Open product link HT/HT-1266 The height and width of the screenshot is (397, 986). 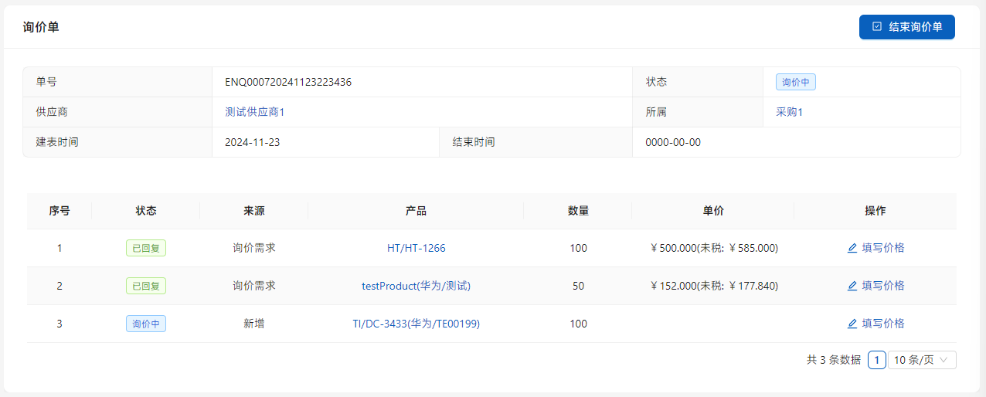click(416, 248)
